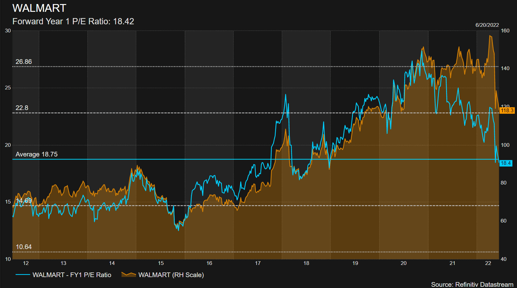Click the blue 18.4 P/E value tag
The image size is (517, 288).
tap(506, 163)
